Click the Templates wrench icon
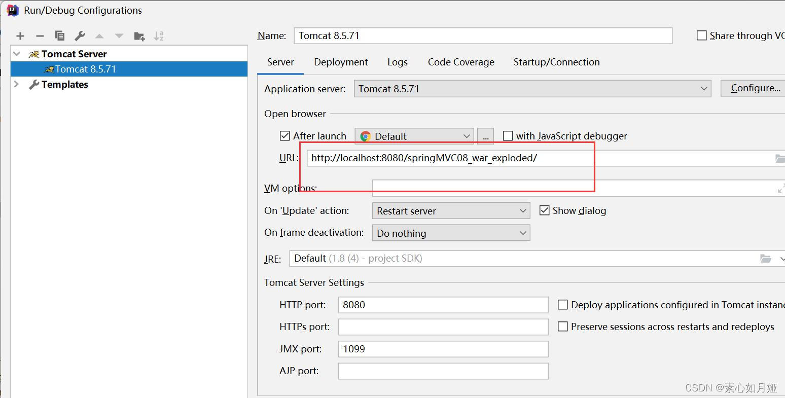Image resolution: width=785 pixels, height=398 pixels. coord(34,85)
